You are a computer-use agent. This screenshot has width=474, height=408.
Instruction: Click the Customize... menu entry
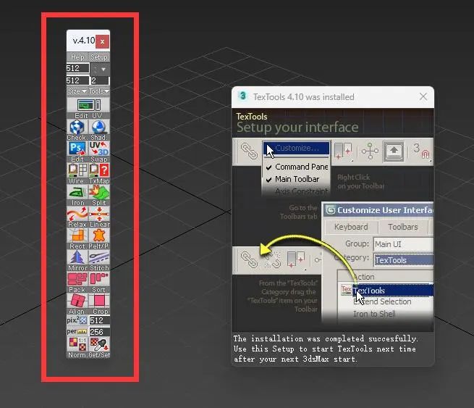[296, 149]
